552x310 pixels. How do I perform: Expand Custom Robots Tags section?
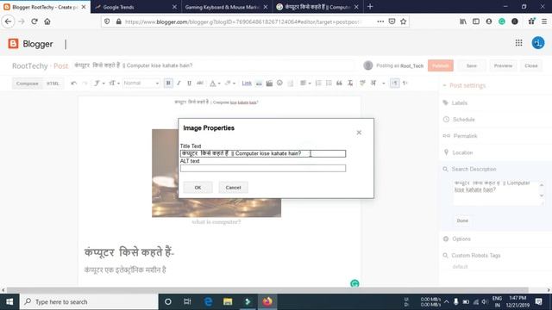pyautogui.click(x=472, y=256)
